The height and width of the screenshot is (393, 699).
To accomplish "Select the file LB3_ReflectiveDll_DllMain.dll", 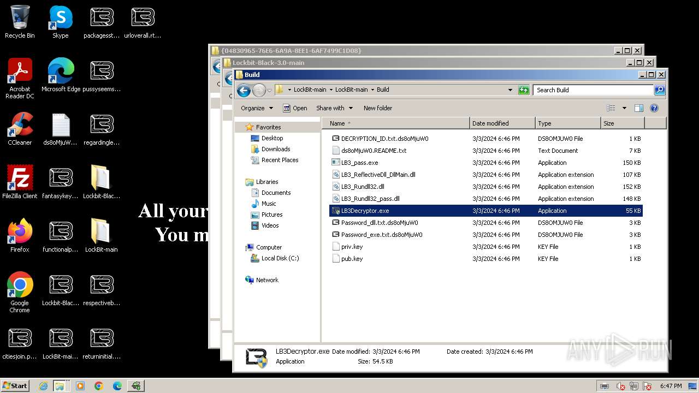I will tap(486, 175).
